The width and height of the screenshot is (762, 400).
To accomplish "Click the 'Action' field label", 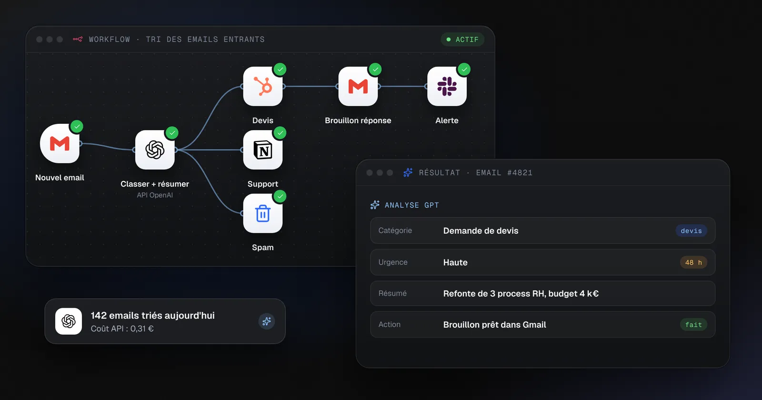I will coord(389,324).
